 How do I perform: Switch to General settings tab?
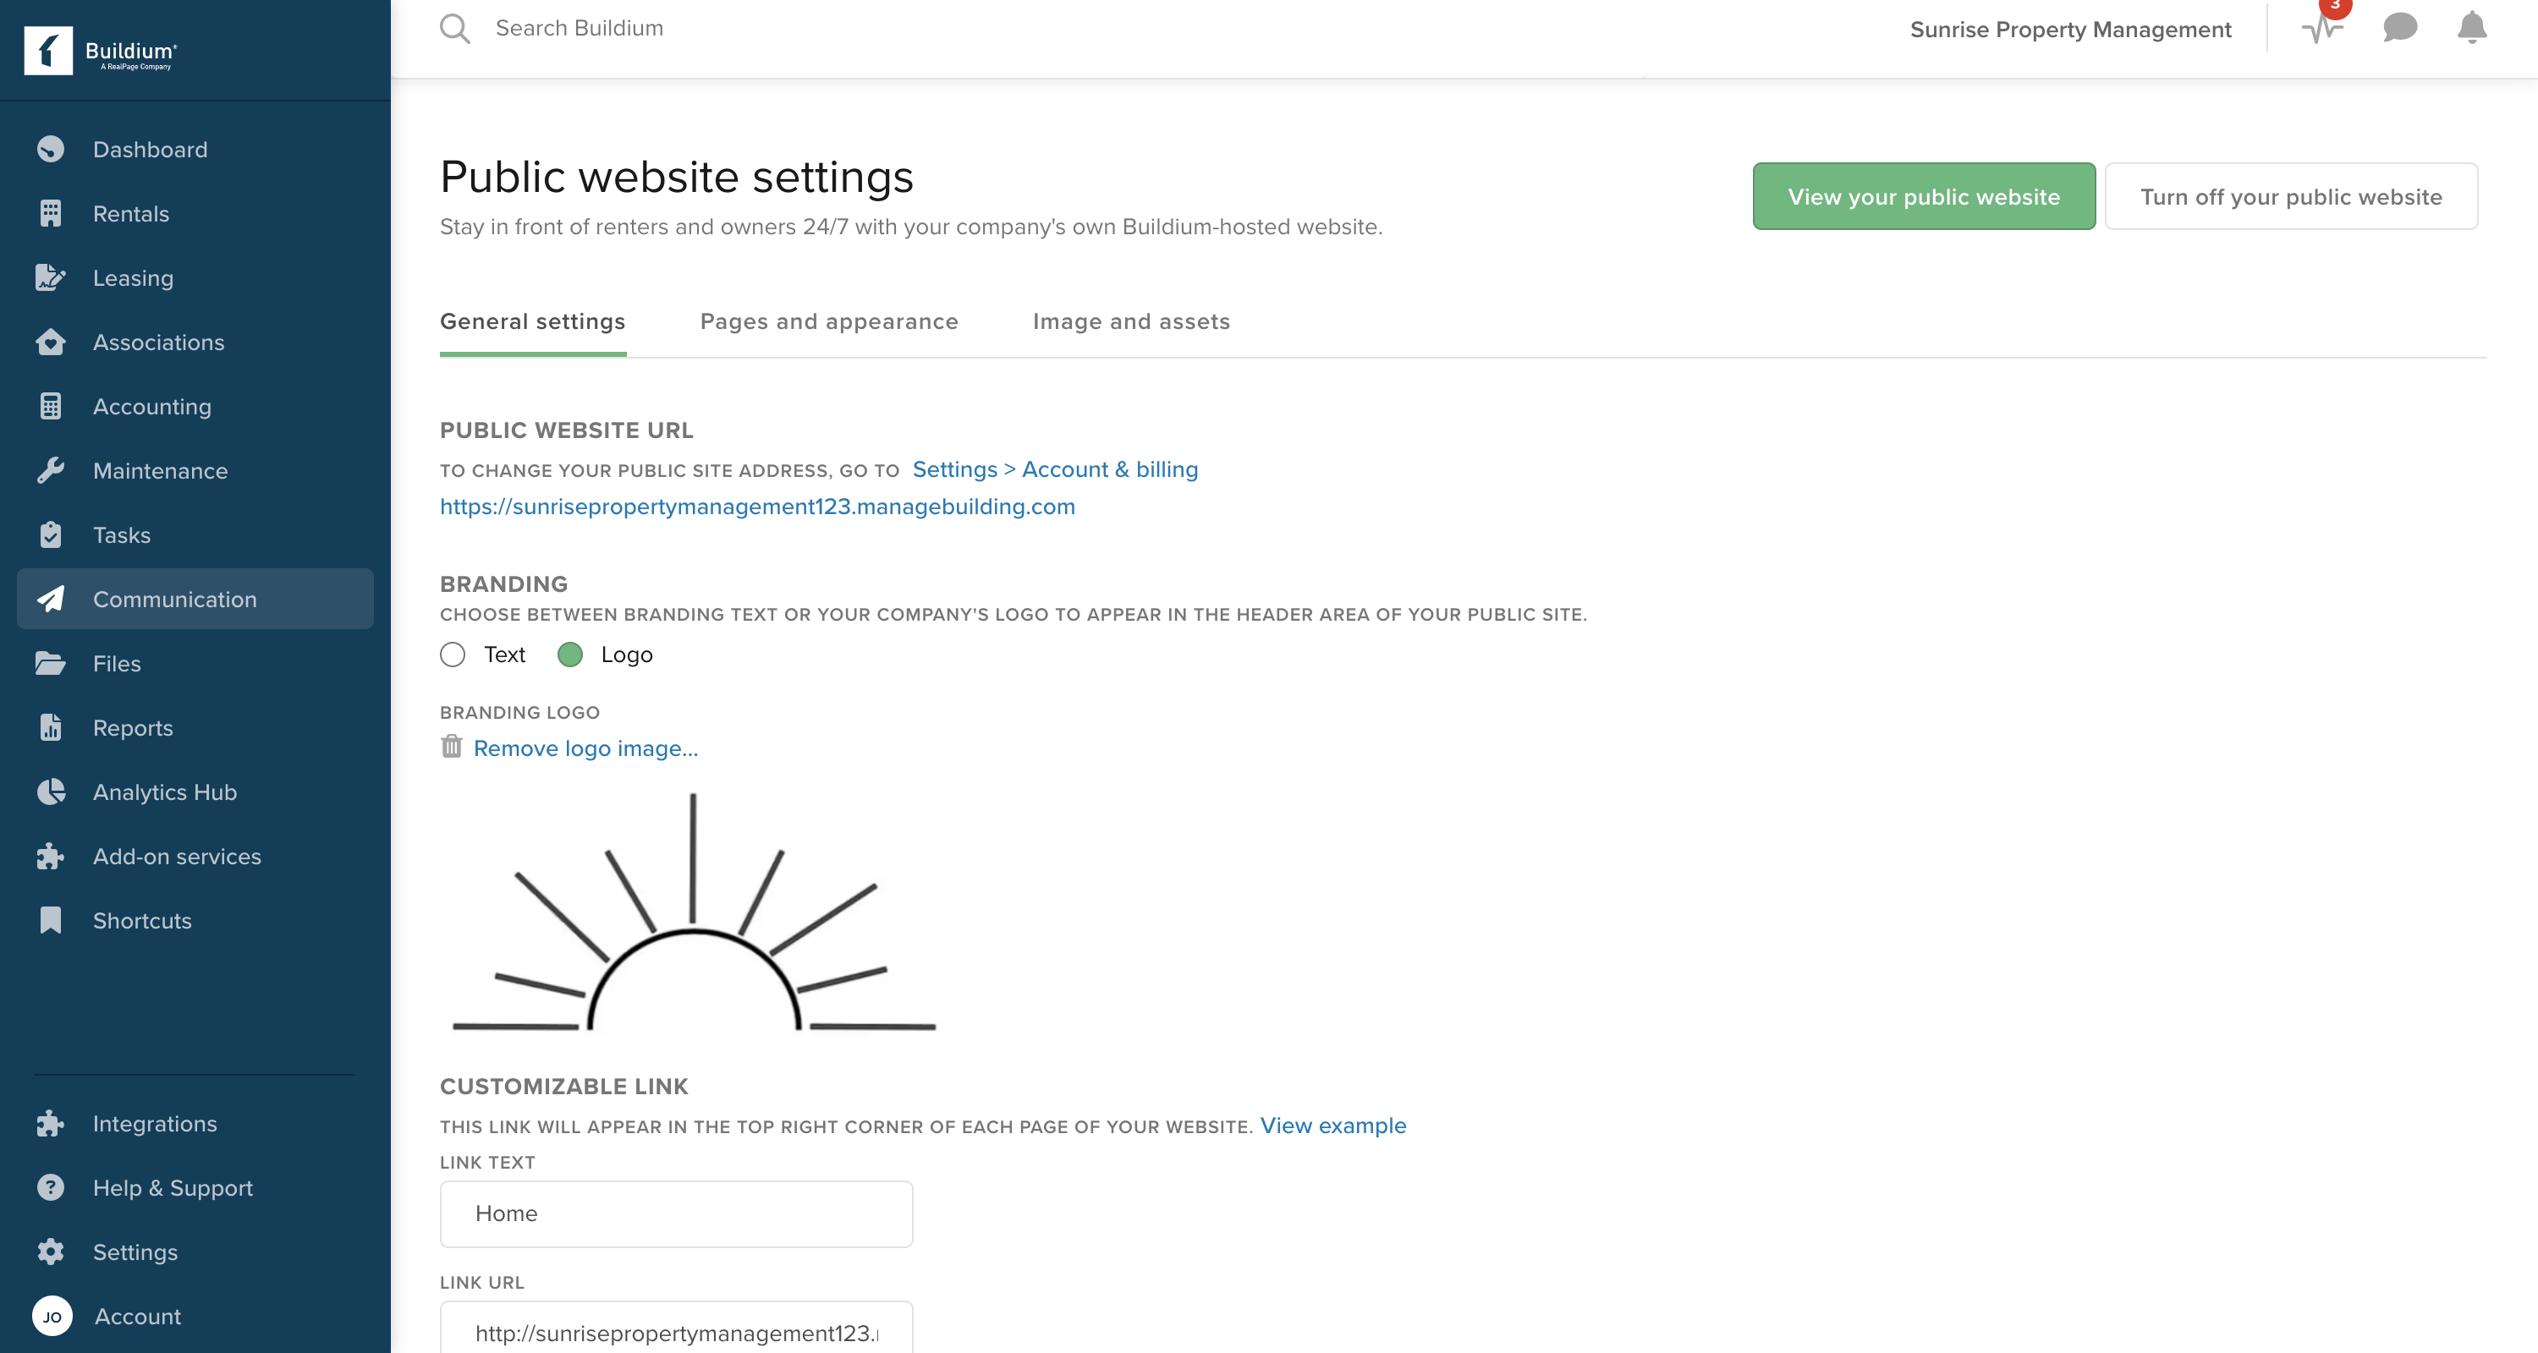point(532,321)
